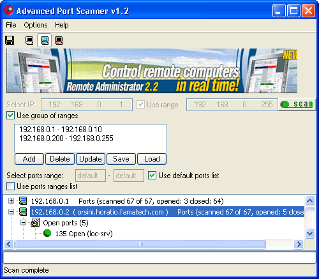Maximize the Advanced Port Scanner window
The width and height of the screenshot is (319, 279).
point(293,11)
